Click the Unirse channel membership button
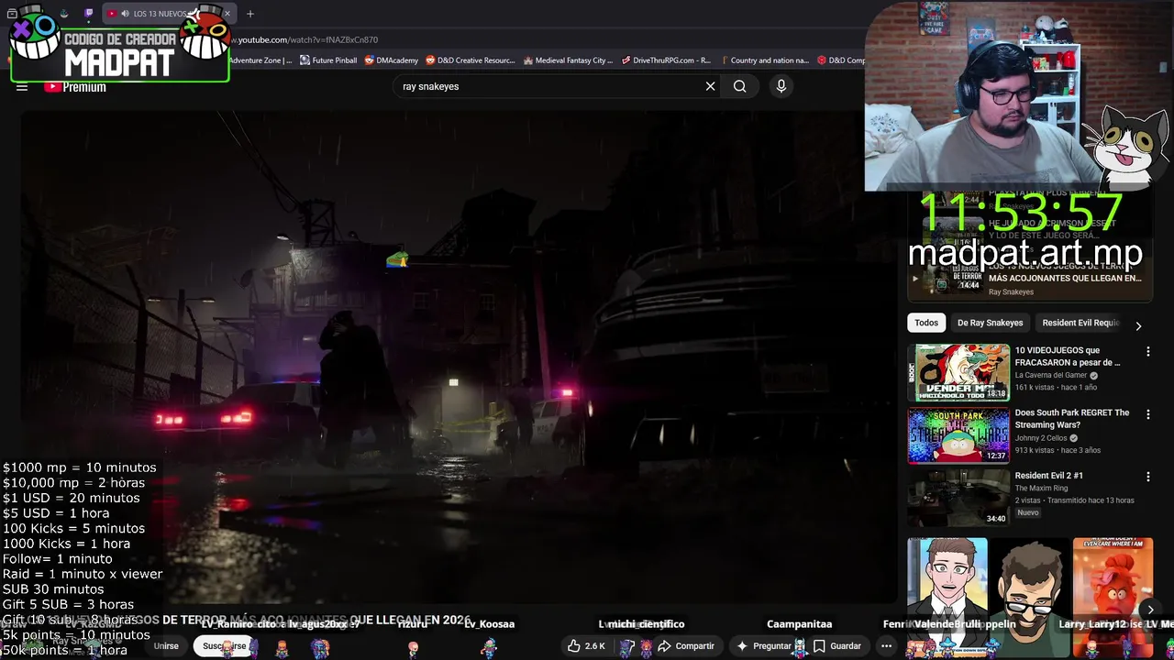The width and height of the screenshot is (1174, 660). [166, 646]
